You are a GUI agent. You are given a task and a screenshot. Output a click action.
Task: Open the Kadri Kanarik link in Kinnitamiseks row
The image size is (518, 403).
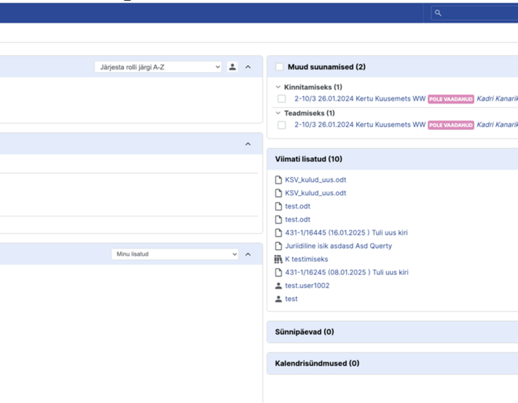(497, 99)
